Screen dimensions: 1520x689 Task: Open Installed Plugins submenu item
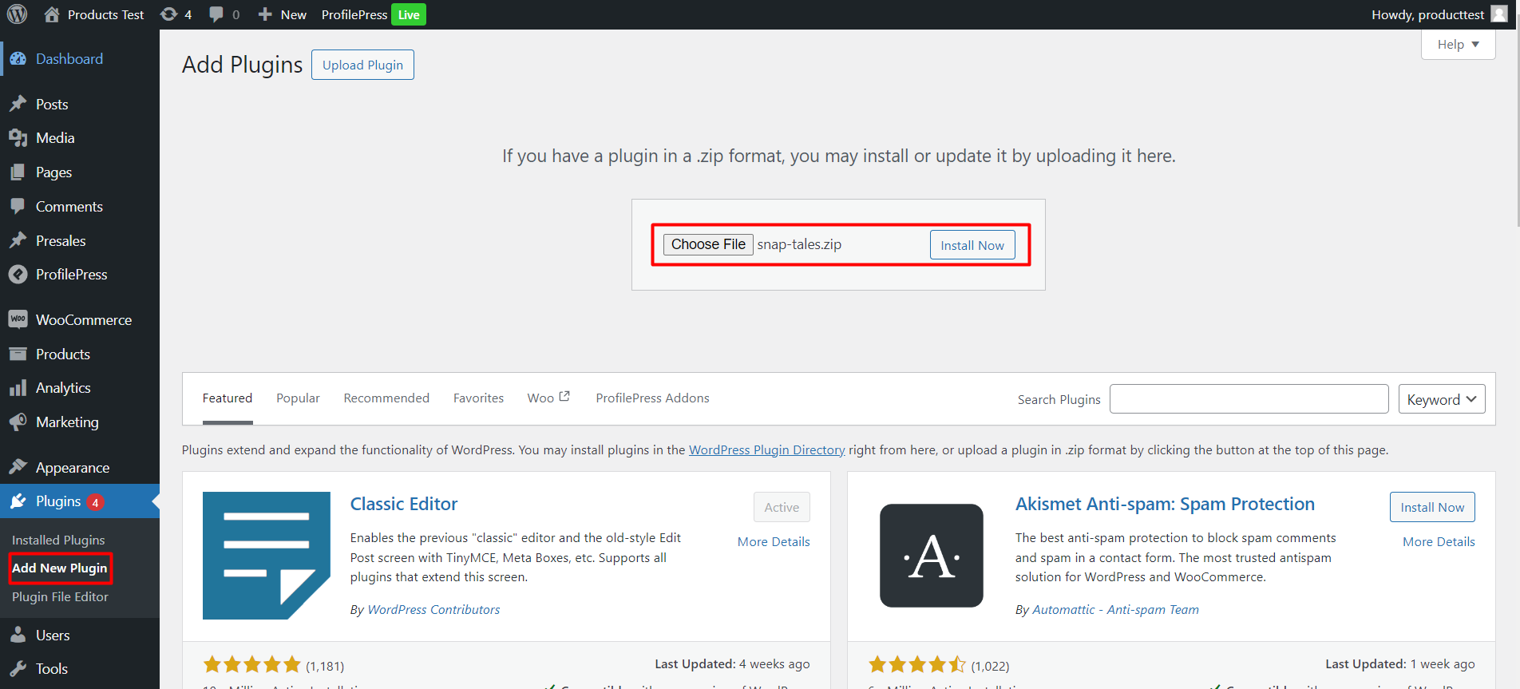click(58, 540)
